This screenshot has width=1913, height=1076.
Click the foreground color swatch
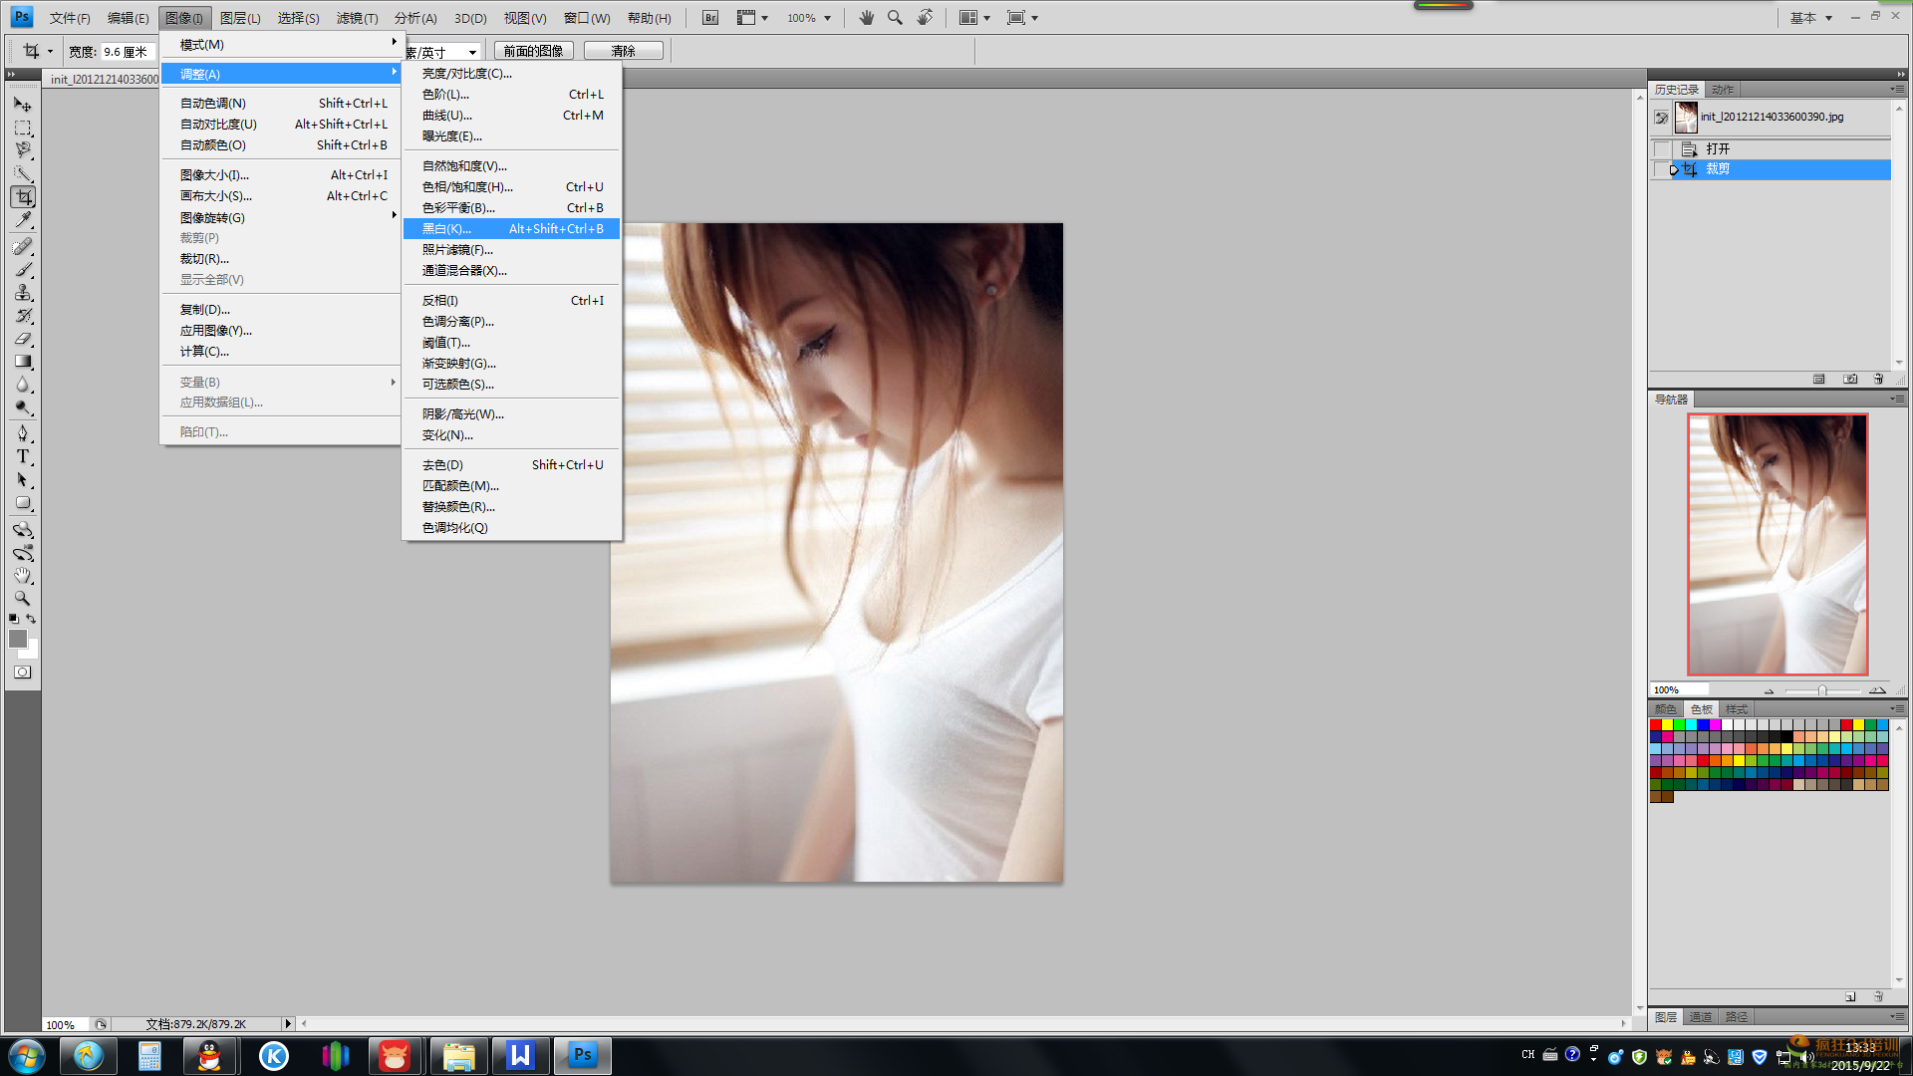pyautogui.click(x=17, y=640)
